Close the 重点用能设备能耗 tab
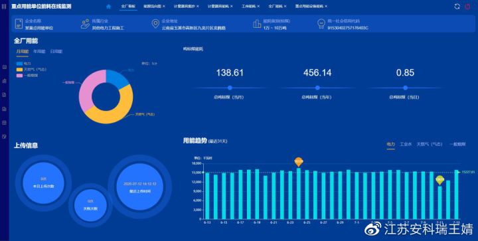The image size is (478, 241). (326, 6)
